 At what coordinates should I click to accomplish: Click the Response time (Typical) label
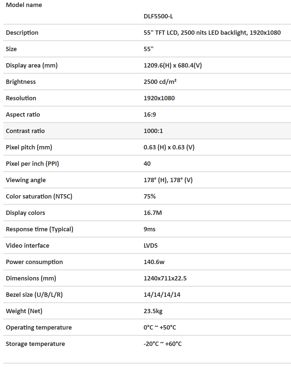click(x=39, y=229)
